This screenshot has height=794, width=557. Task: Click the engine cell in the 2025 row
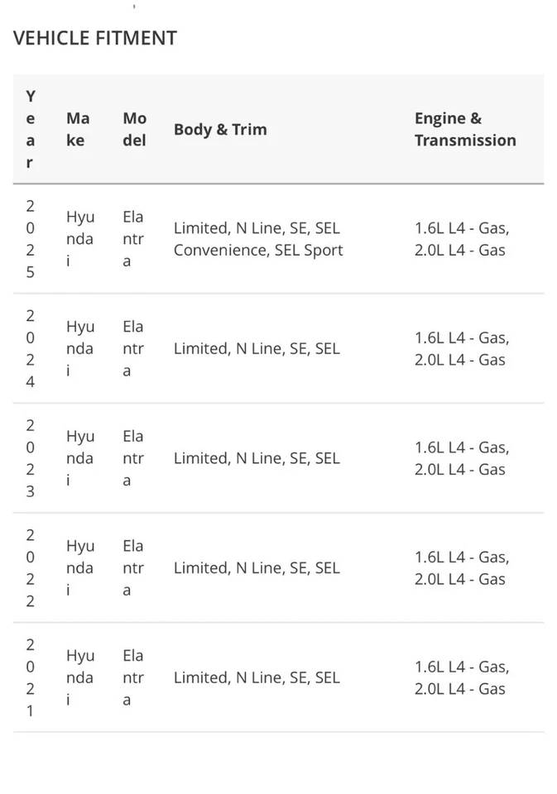click(x=462, y=239)
